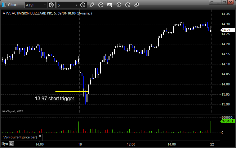Click the chart title 'ATVI, ACTIVISION BLIZZARD INC'
236x148 pixels.
pyautogui.click(x=28, y=13)
